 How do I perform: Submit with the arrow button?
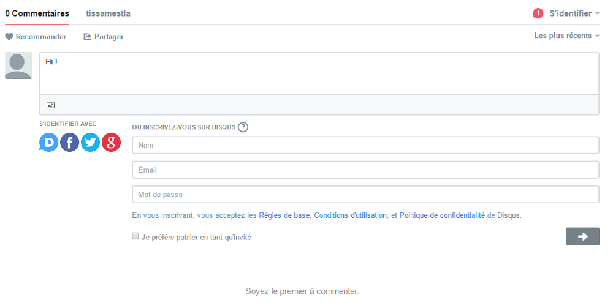click(x=582, y=236)
